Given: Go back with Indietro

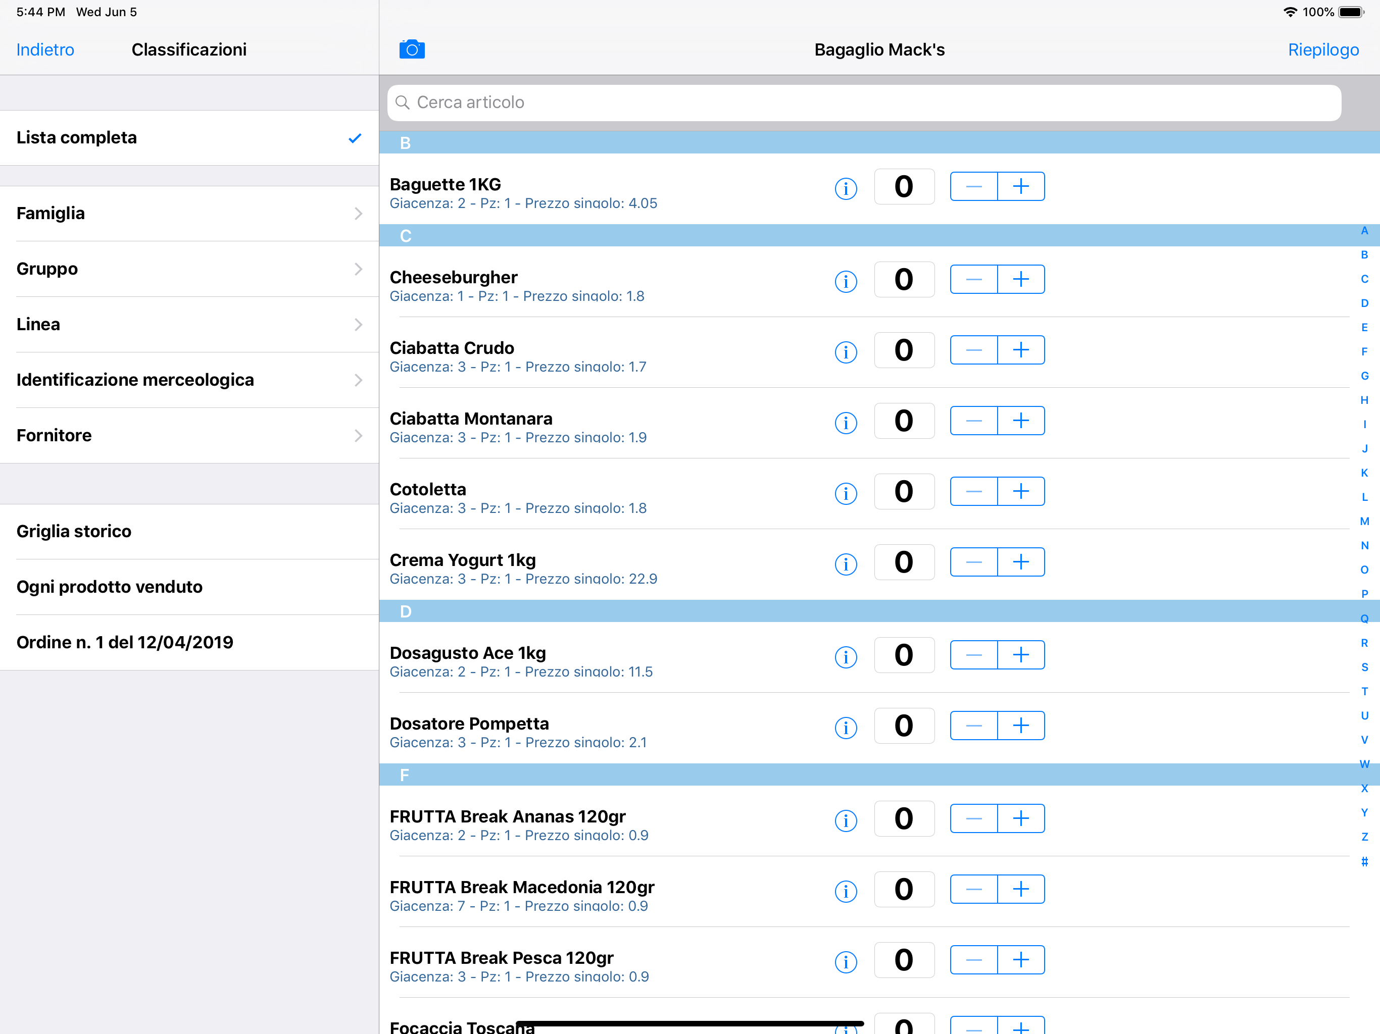Looking at the screenshot, I should [45, 50].
